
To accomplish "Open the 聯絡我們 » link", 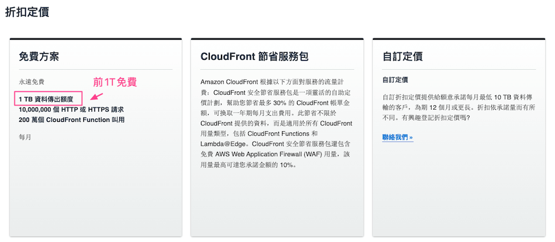I will point(397,137).
